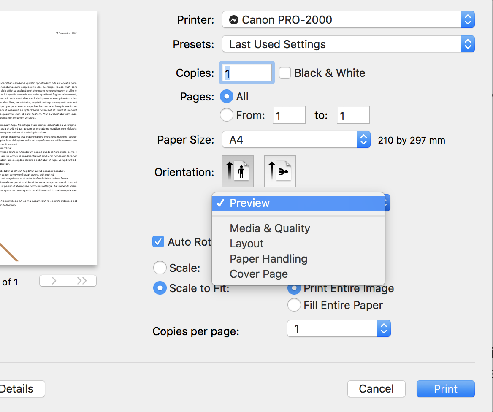Open the Printer dropdown
Image resolution: width=493 pixels, height=412 pixels.
click(x=348, y=20)
